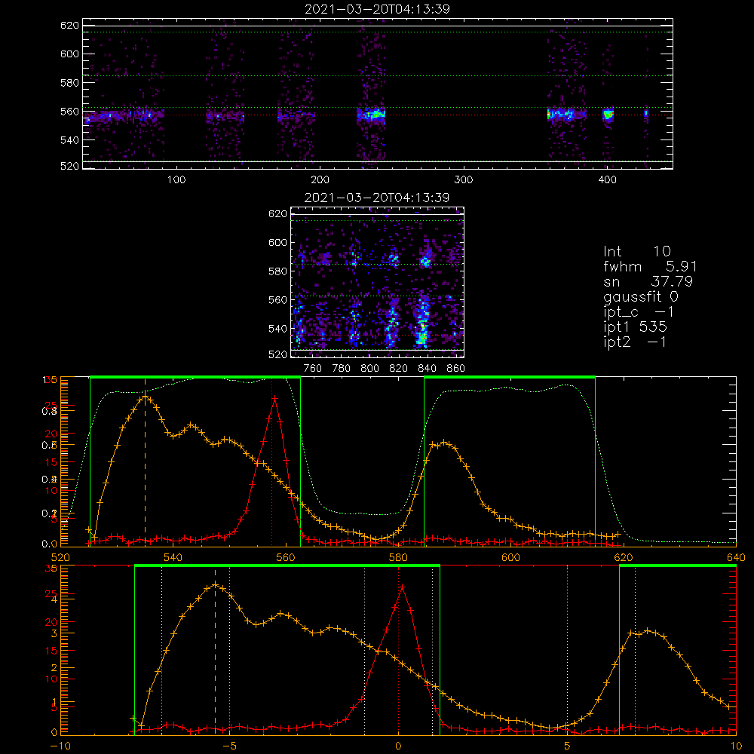Click red peak apex in 520–640 profile plot

point(274,398)
